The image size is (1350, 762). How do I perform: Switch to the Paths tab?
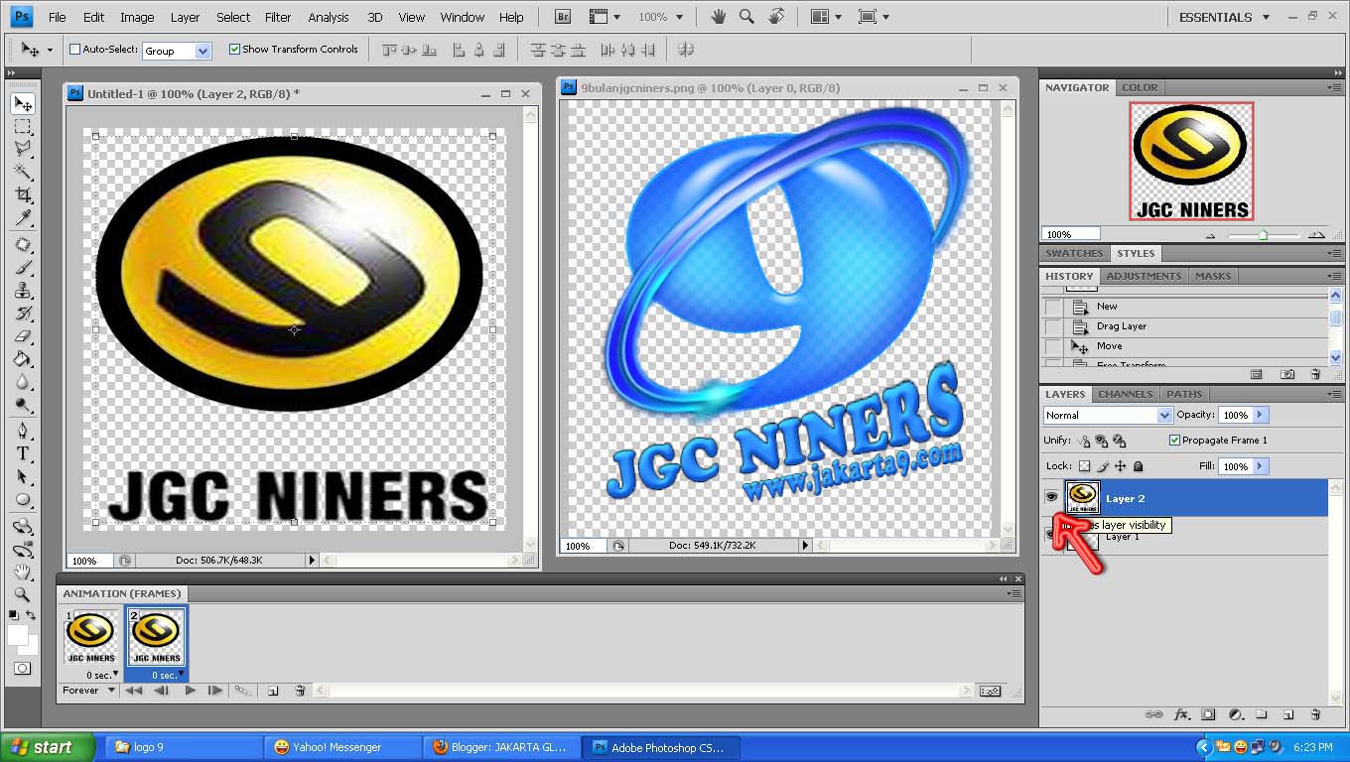pyautogui.click(x=1184, y=394)
